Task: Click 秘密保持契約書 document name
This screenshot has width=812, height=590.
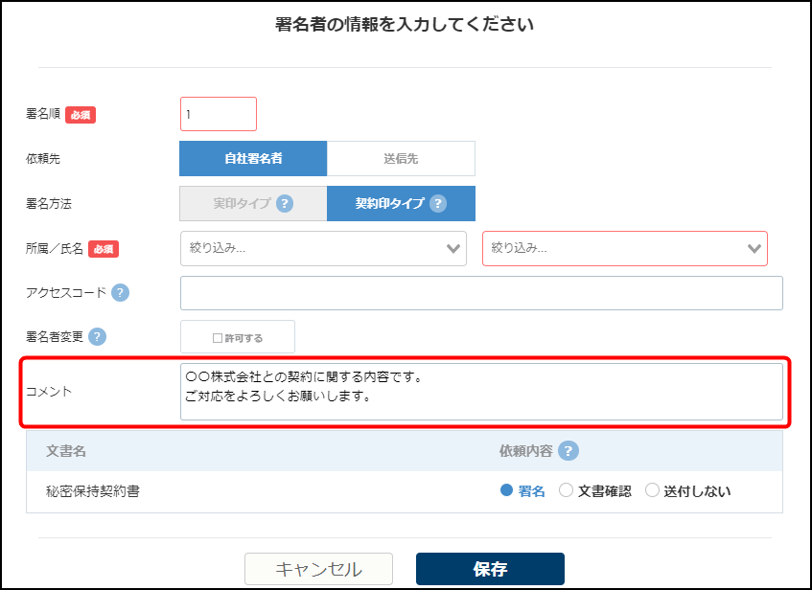Action: click(x=93, y=491)
